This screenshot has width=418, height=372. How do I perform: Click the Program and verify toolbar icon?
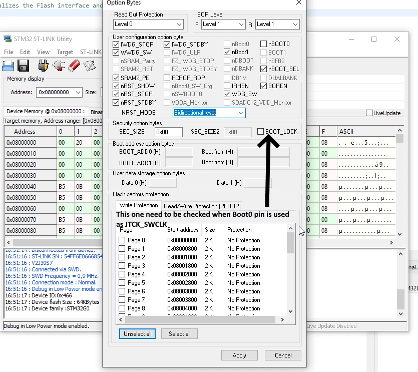tap(89, 66)
